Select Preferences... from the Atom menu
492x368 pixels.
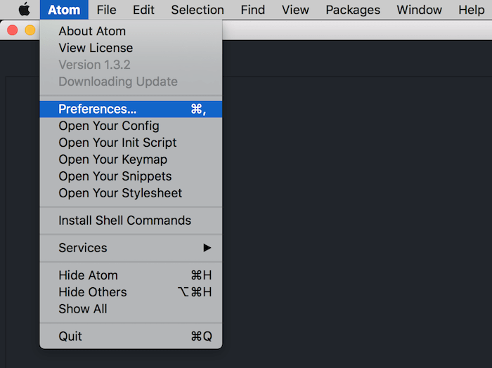coord(98,109)
